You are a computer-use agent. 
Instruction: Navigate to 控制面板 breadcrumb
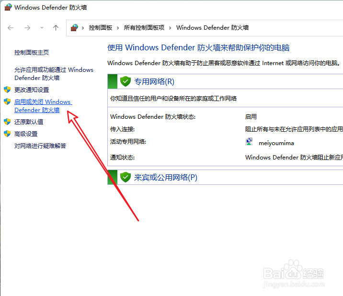(101, 28)
